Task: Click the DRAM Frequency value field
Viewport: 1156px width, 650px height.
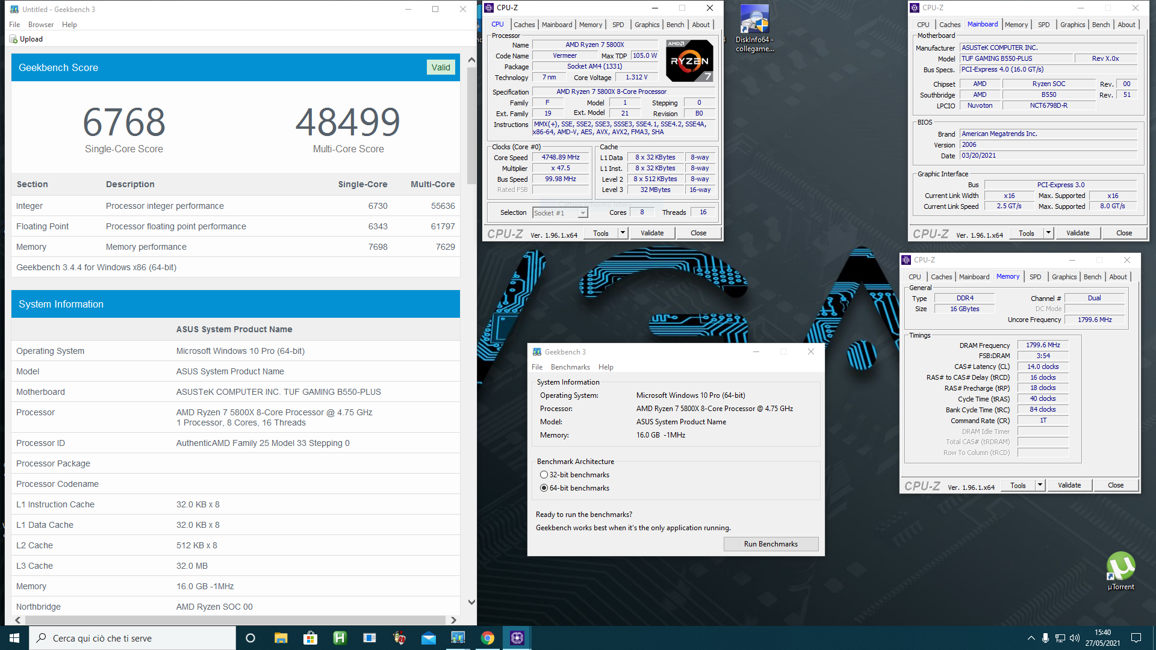Action: click(1043, 345)
